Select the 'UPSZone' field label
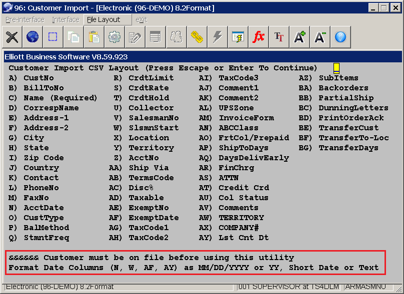The width and height of the screenshot is (404, 294). 236,108
